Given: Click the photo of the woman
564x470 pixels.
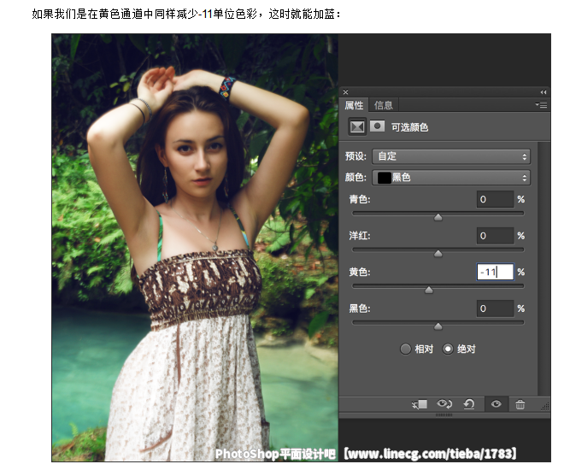Looking at the screenshot, I should [195, 248].
